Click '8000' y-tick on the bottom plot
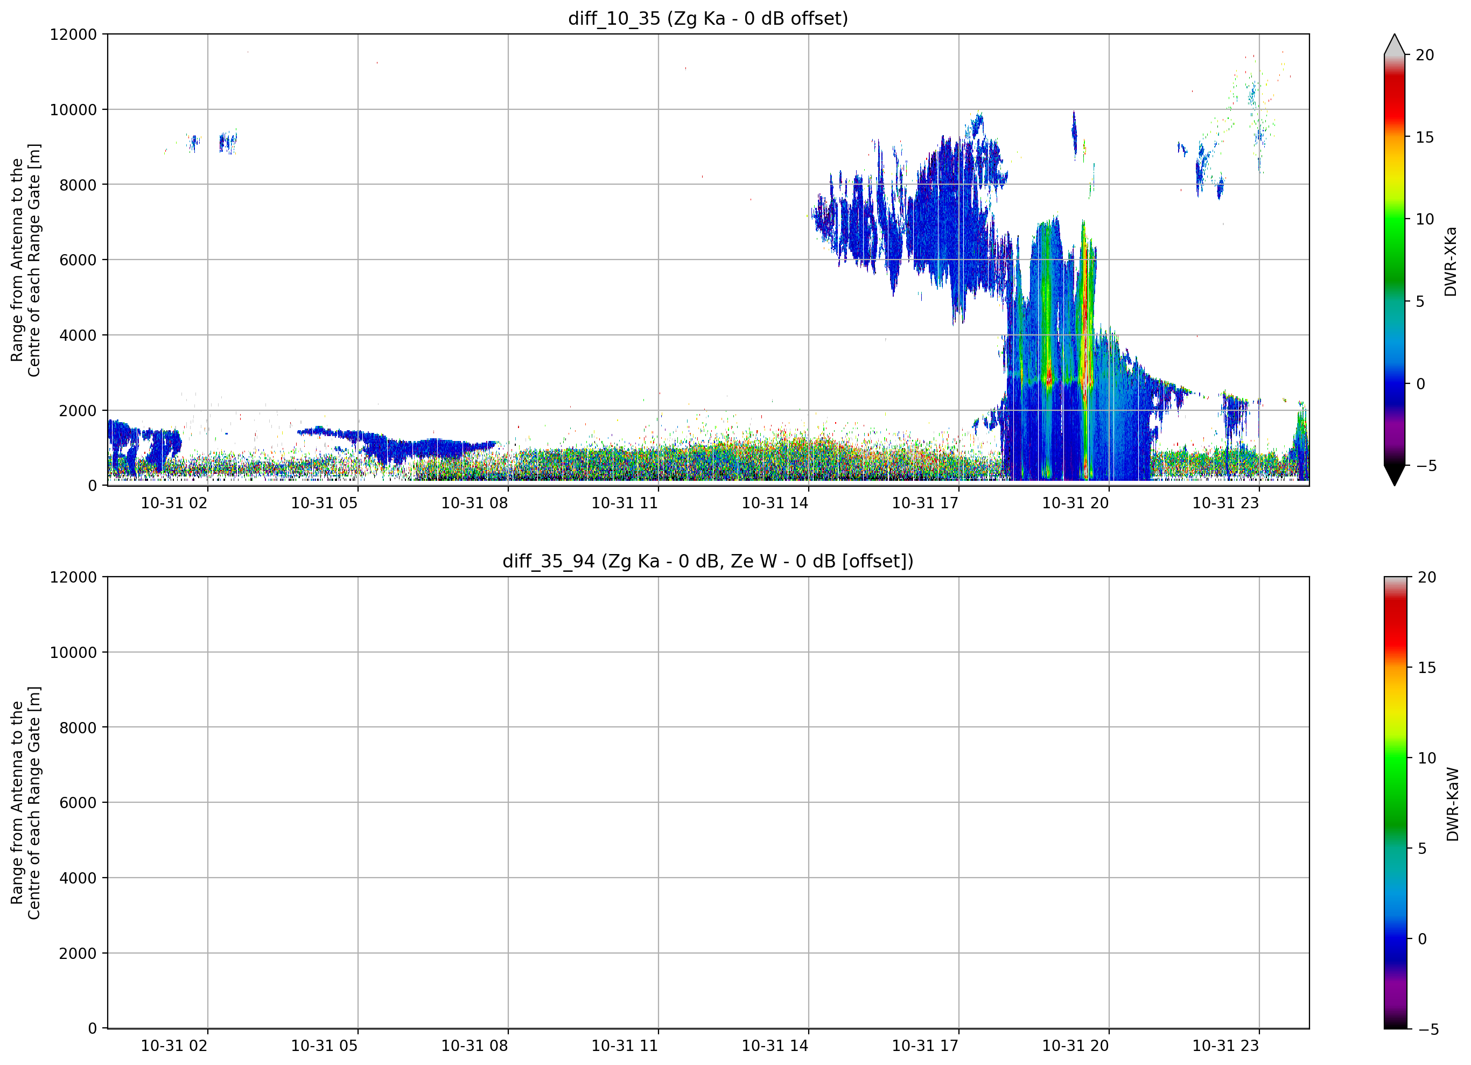The image size is (1471, 1065). point(78,728)
